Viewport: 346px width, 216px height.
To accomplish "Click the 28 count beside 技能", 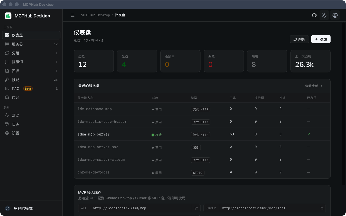I will [56, 80].
